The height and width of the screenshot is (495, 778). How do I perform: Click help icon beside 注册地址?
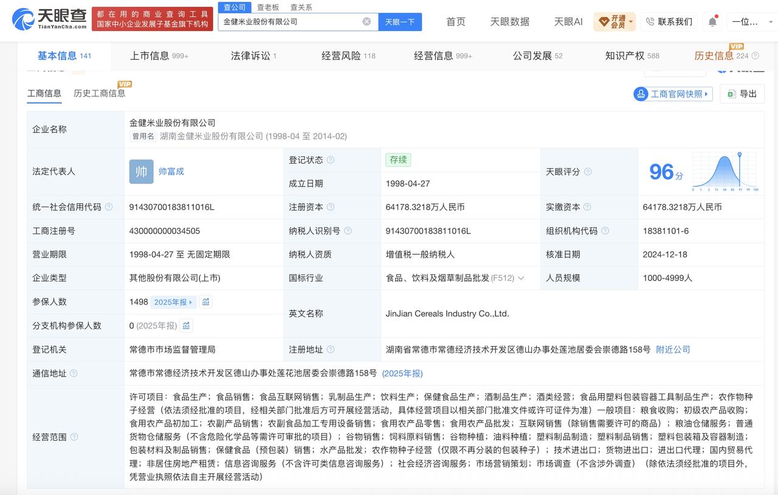[331, 350]
